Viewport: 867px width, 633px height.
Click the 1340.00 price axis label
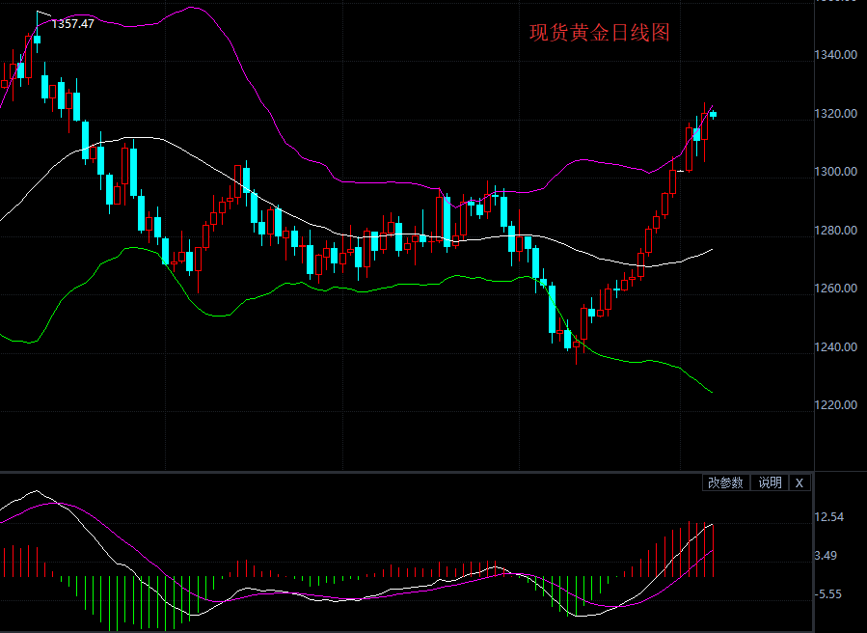[836, 55]
